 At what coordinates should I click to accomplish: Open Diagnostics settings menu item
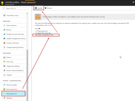coord(14,66)
